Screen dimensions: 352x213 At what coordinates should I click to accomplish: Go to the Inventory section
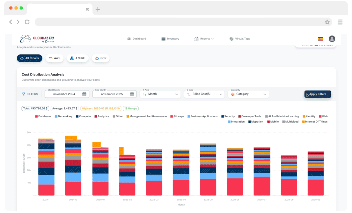170,39
